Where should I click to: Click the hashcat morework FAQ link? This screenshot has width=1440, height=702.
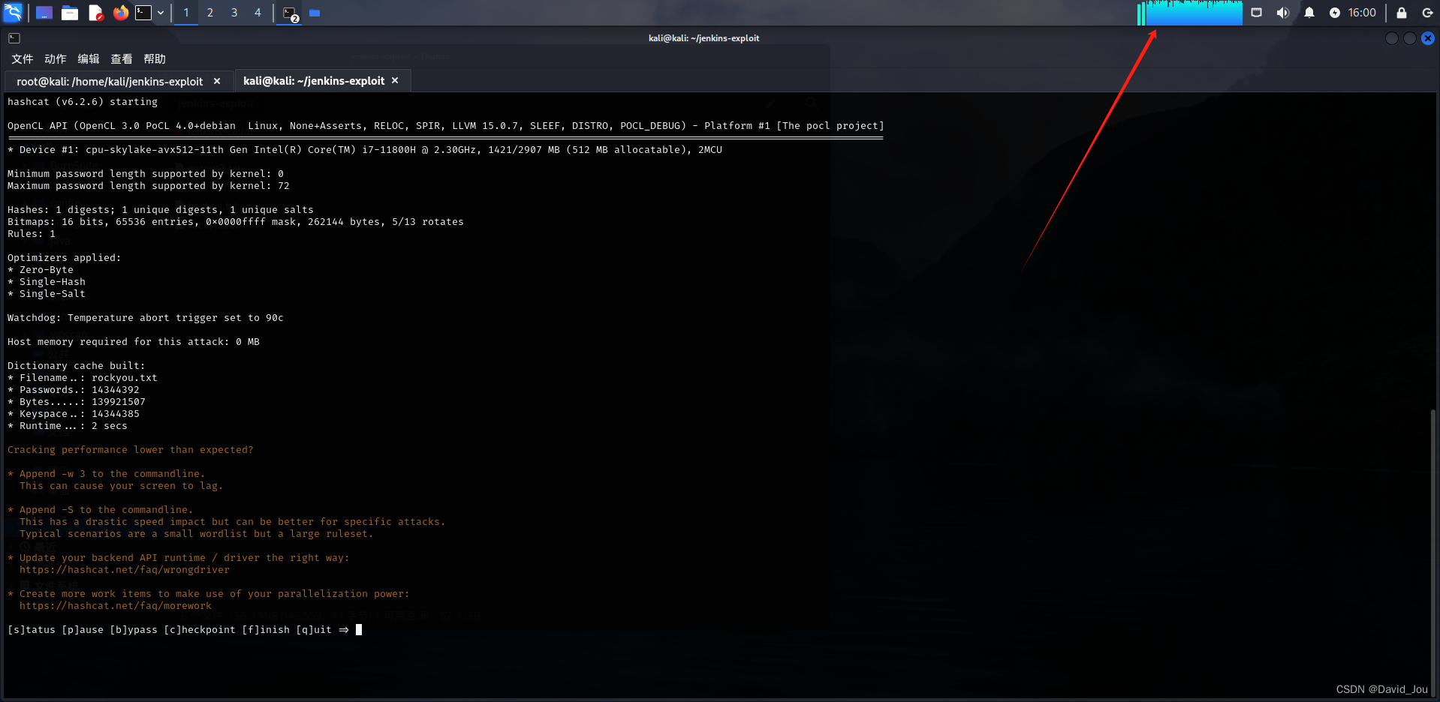(116, 606)
